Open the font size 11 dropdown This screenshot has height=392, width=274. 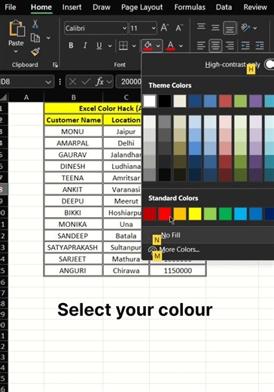pos(154,28)
